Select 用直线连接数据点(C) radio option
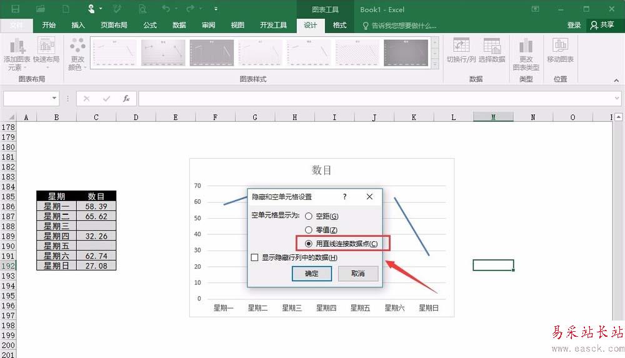The height and width of the screenshot is (358, 625). tap(309, 244)
